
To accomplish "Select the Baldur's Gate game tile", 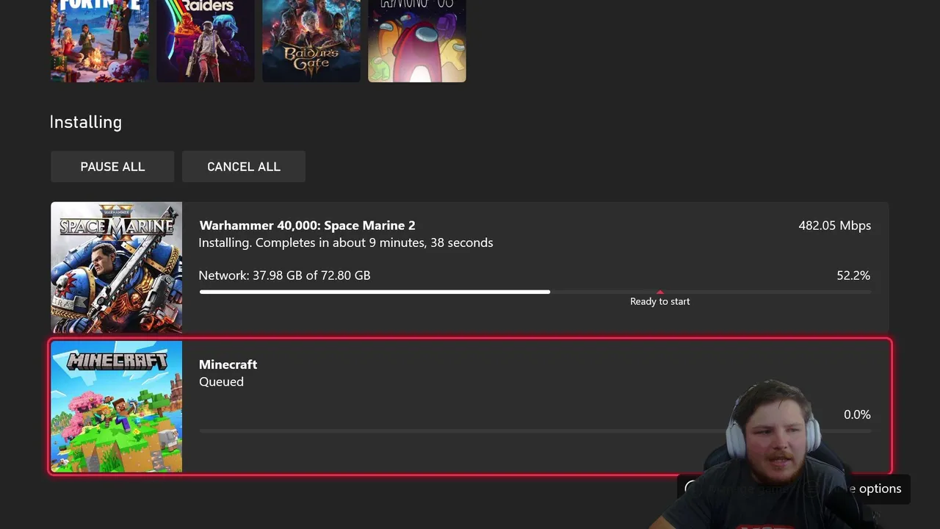I will [311, 40].
